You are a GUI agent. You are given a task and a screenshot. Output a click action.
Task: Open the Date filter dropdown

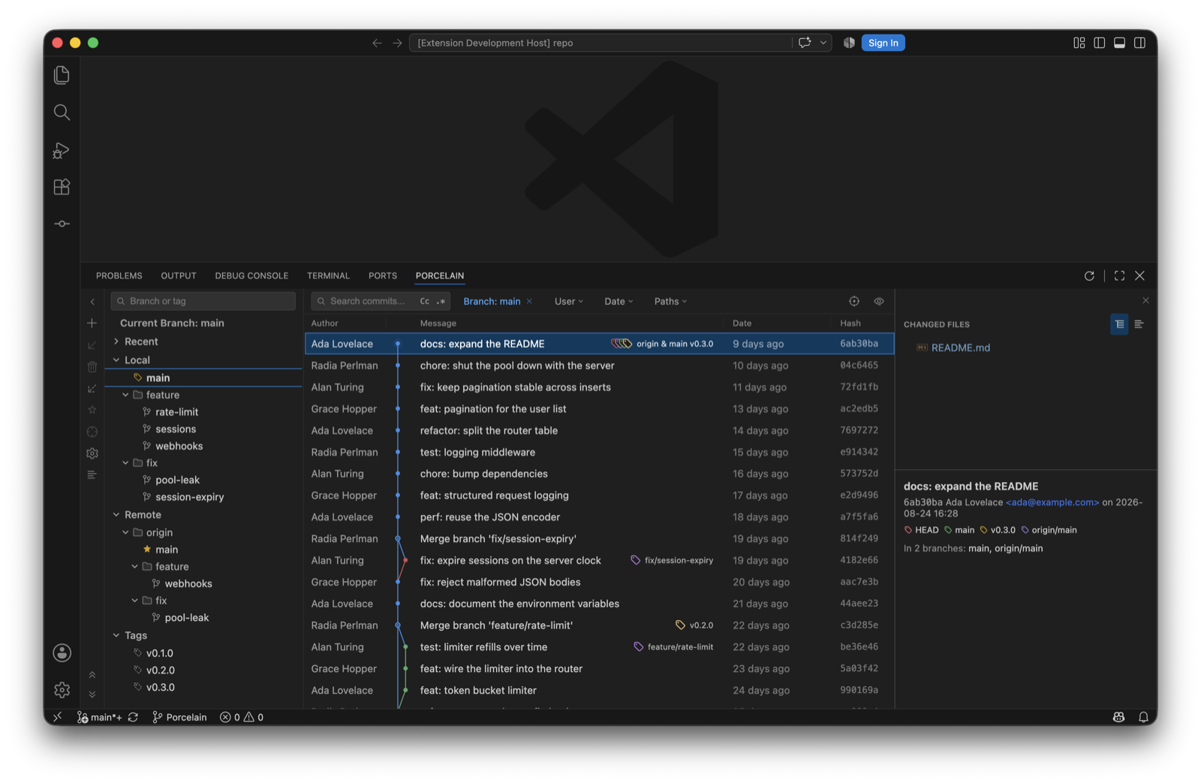tap(619, 301)
